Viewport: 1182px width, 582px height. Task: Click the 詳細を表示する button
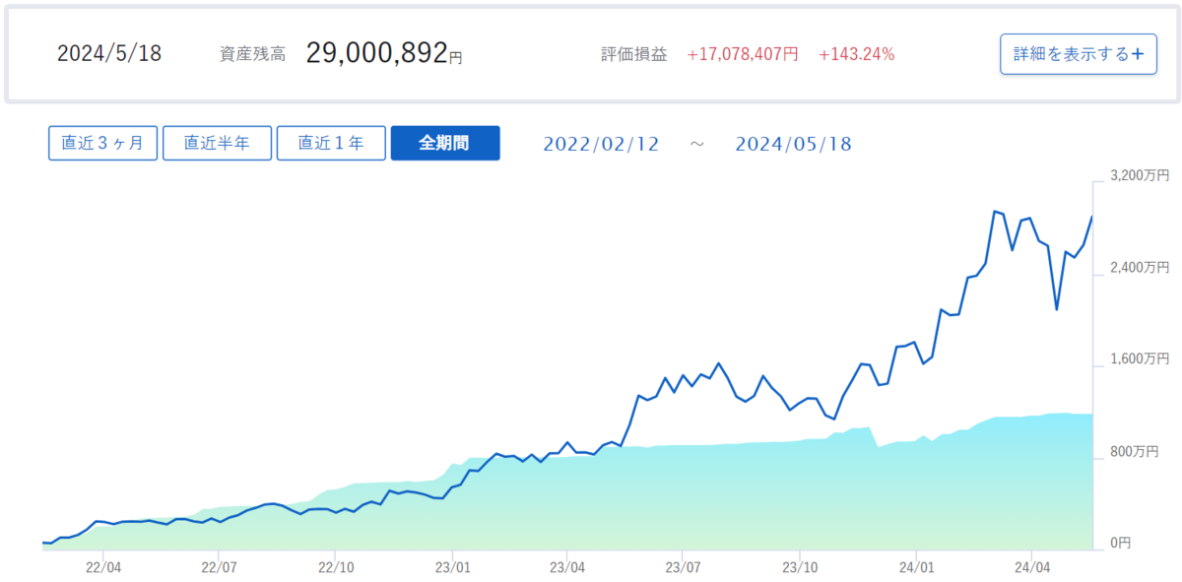(1078, 54)
